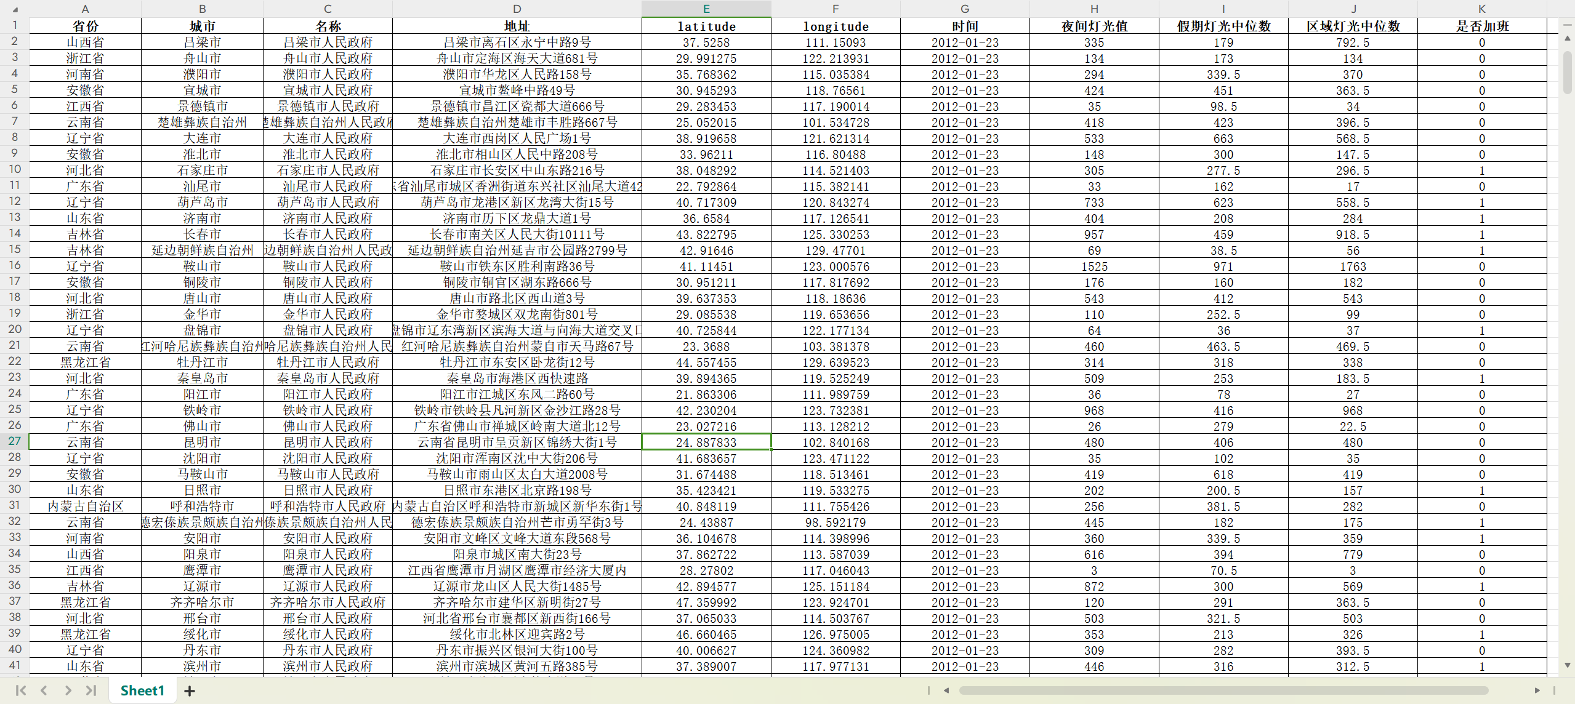Viewport: 1575px width, 704px height.
Task: Click vertical scrollbar down arrow
Action: pyautogui.click(x=1568, y=665)
